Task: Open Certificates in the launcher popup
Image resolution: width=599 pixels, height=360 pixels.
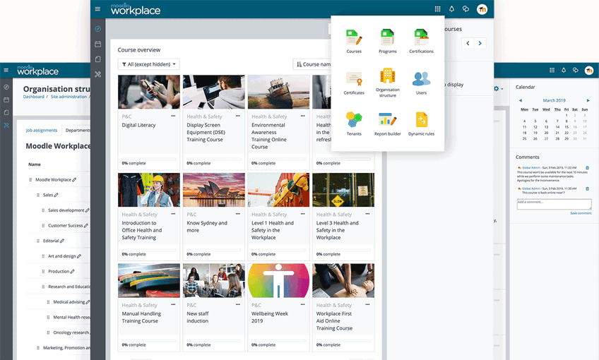Action: pyautogui.click(x=354, y=83)
